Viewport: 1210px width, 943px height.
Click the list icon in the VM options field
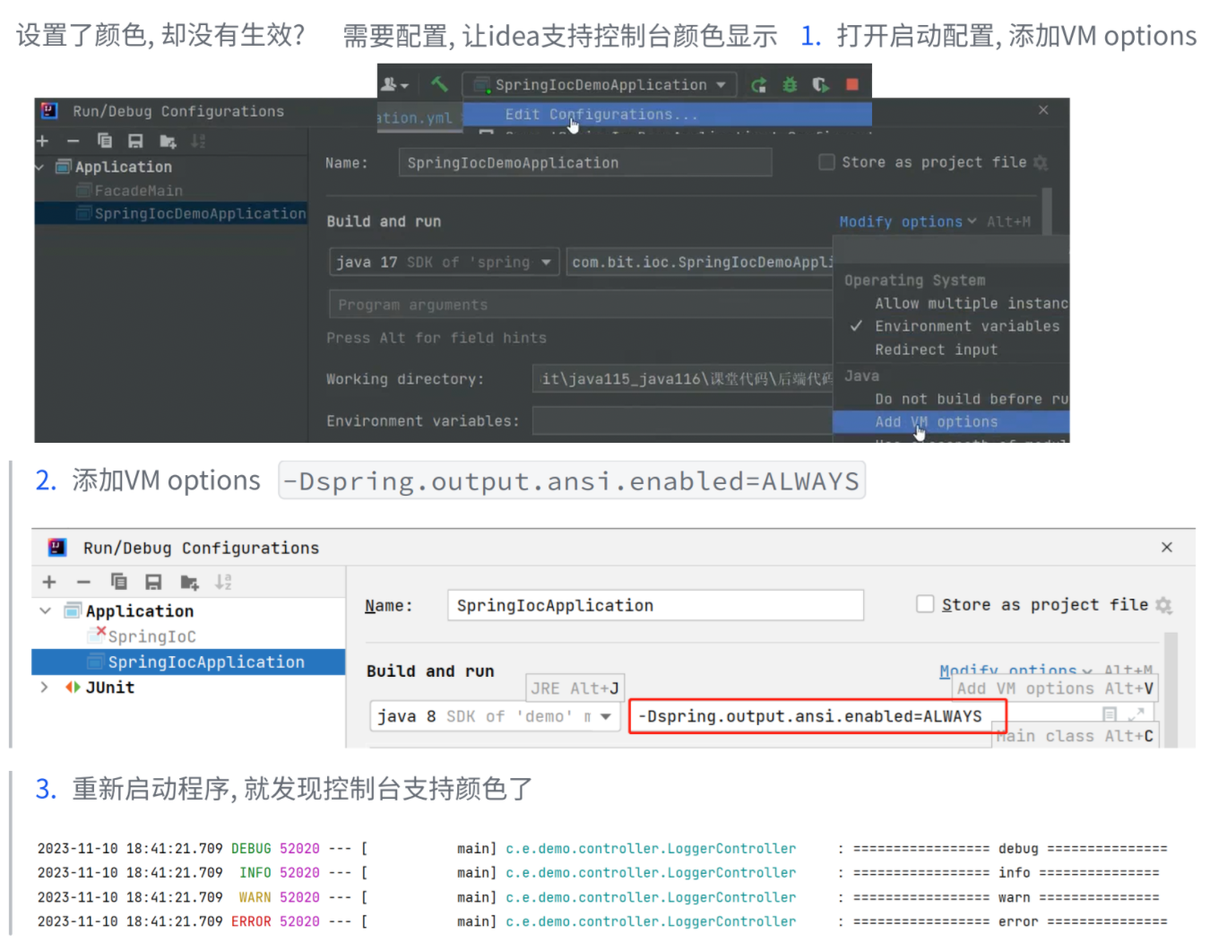(x=1110, y=714)
